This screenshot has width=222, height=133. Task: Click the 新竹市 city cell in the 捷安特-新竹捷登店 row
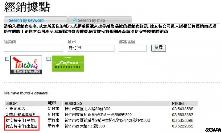[x=53, y=126]
